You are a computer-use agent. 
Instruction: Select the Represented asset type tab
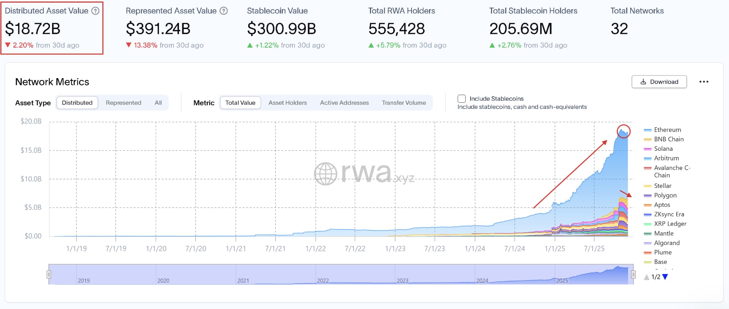click(x=123, y=103)
